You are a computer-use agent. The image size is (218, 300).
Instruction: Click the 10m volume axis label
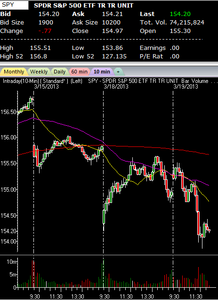pos(12,262)
